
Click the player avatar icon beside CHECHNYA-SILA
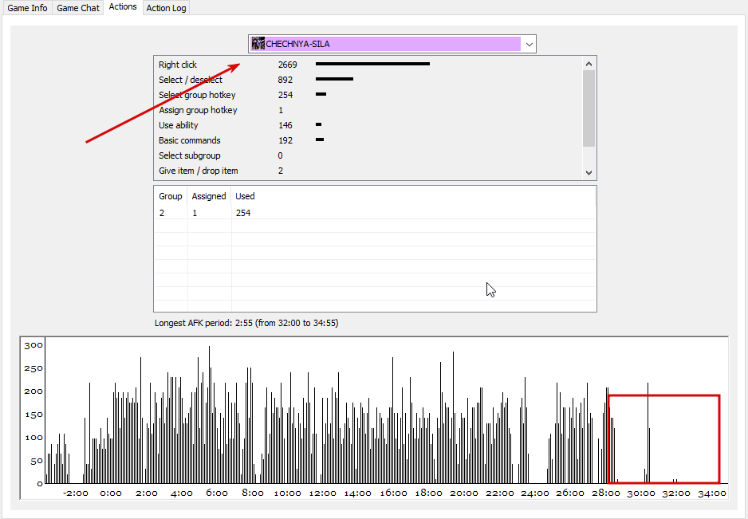click(x=258, y=43)
